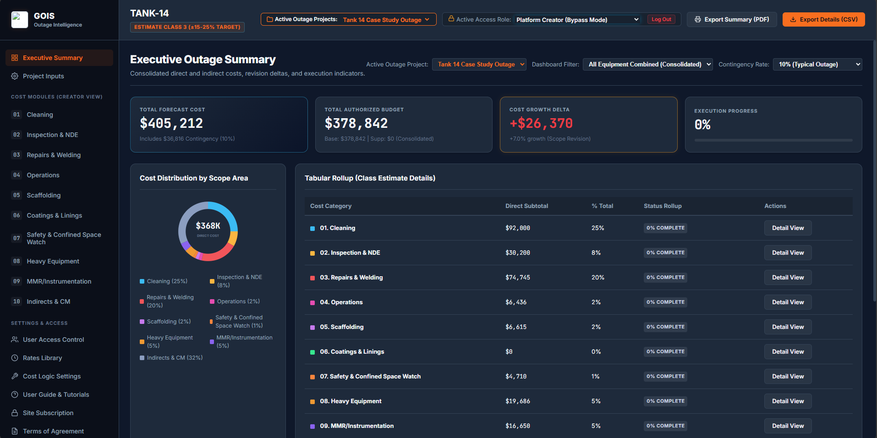Viewport: 877px width, 438px height.
Task: Open the Contingency Rate dropdown
Action: (817, 64)
